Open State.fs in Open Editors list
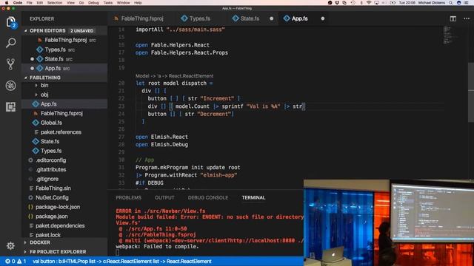The height and width of the screenshot is (266, 474). pos(54,59)
